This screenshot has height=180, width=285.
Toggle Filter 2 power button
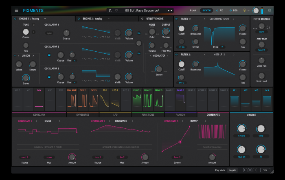[176, 54]
